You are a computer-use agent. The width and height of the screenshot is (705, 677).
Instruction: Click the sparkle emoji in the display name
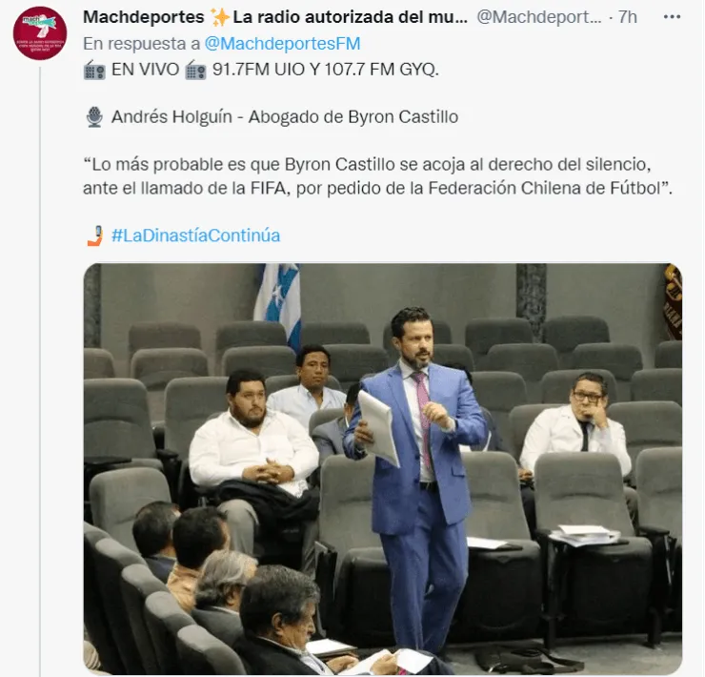(220, 17)
